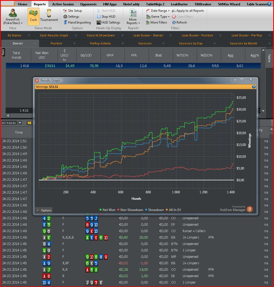Open More Filters

157,22
